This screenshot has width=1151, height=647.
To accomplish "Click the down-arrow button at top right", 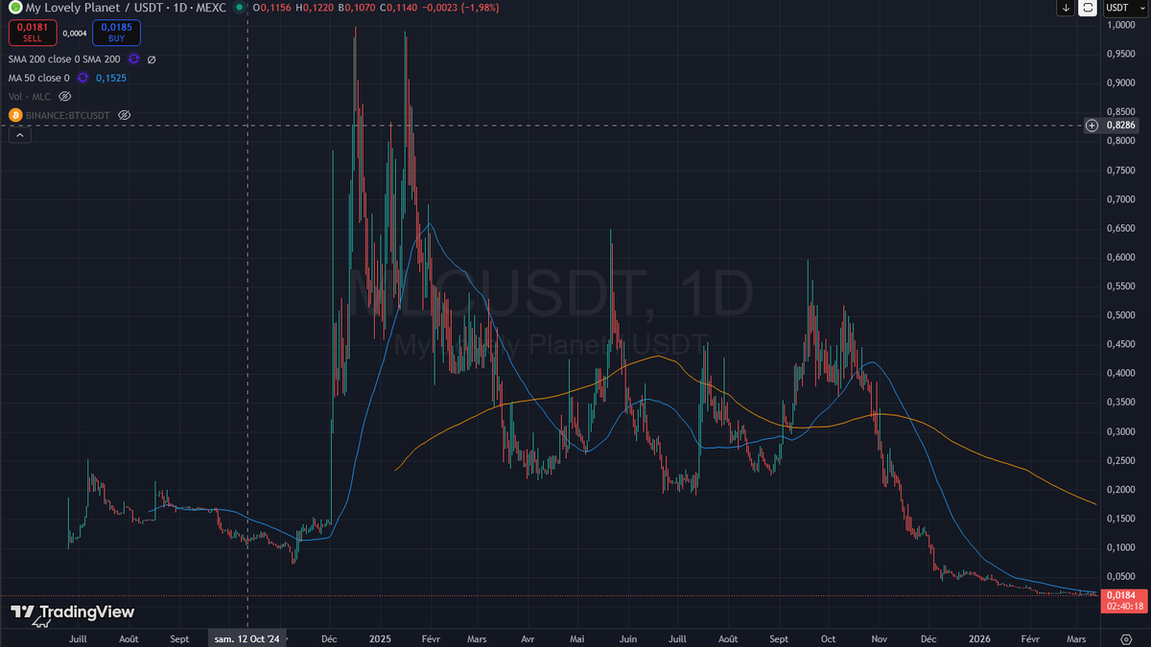I will tap(1066, 8).
